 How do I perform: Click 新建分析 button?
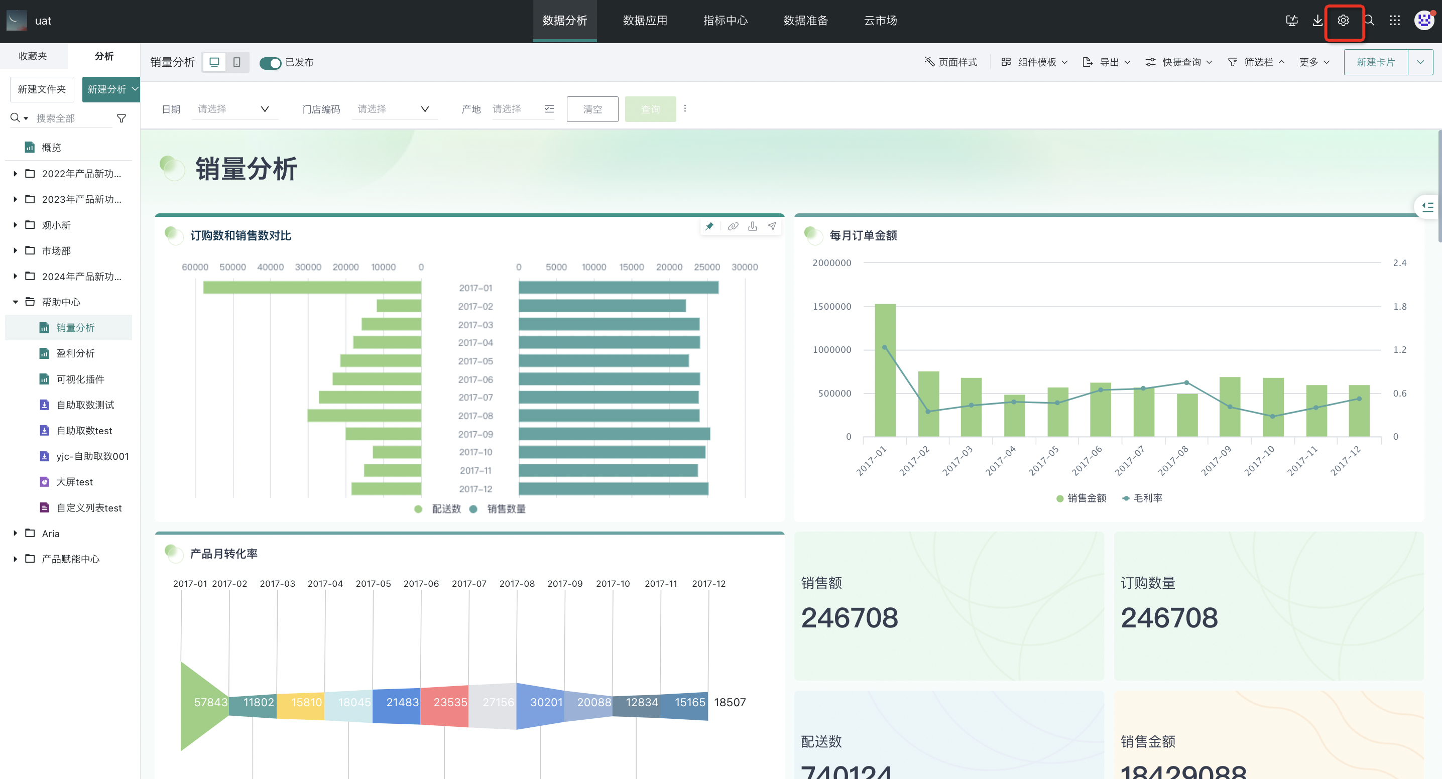[x=111, y=89]
